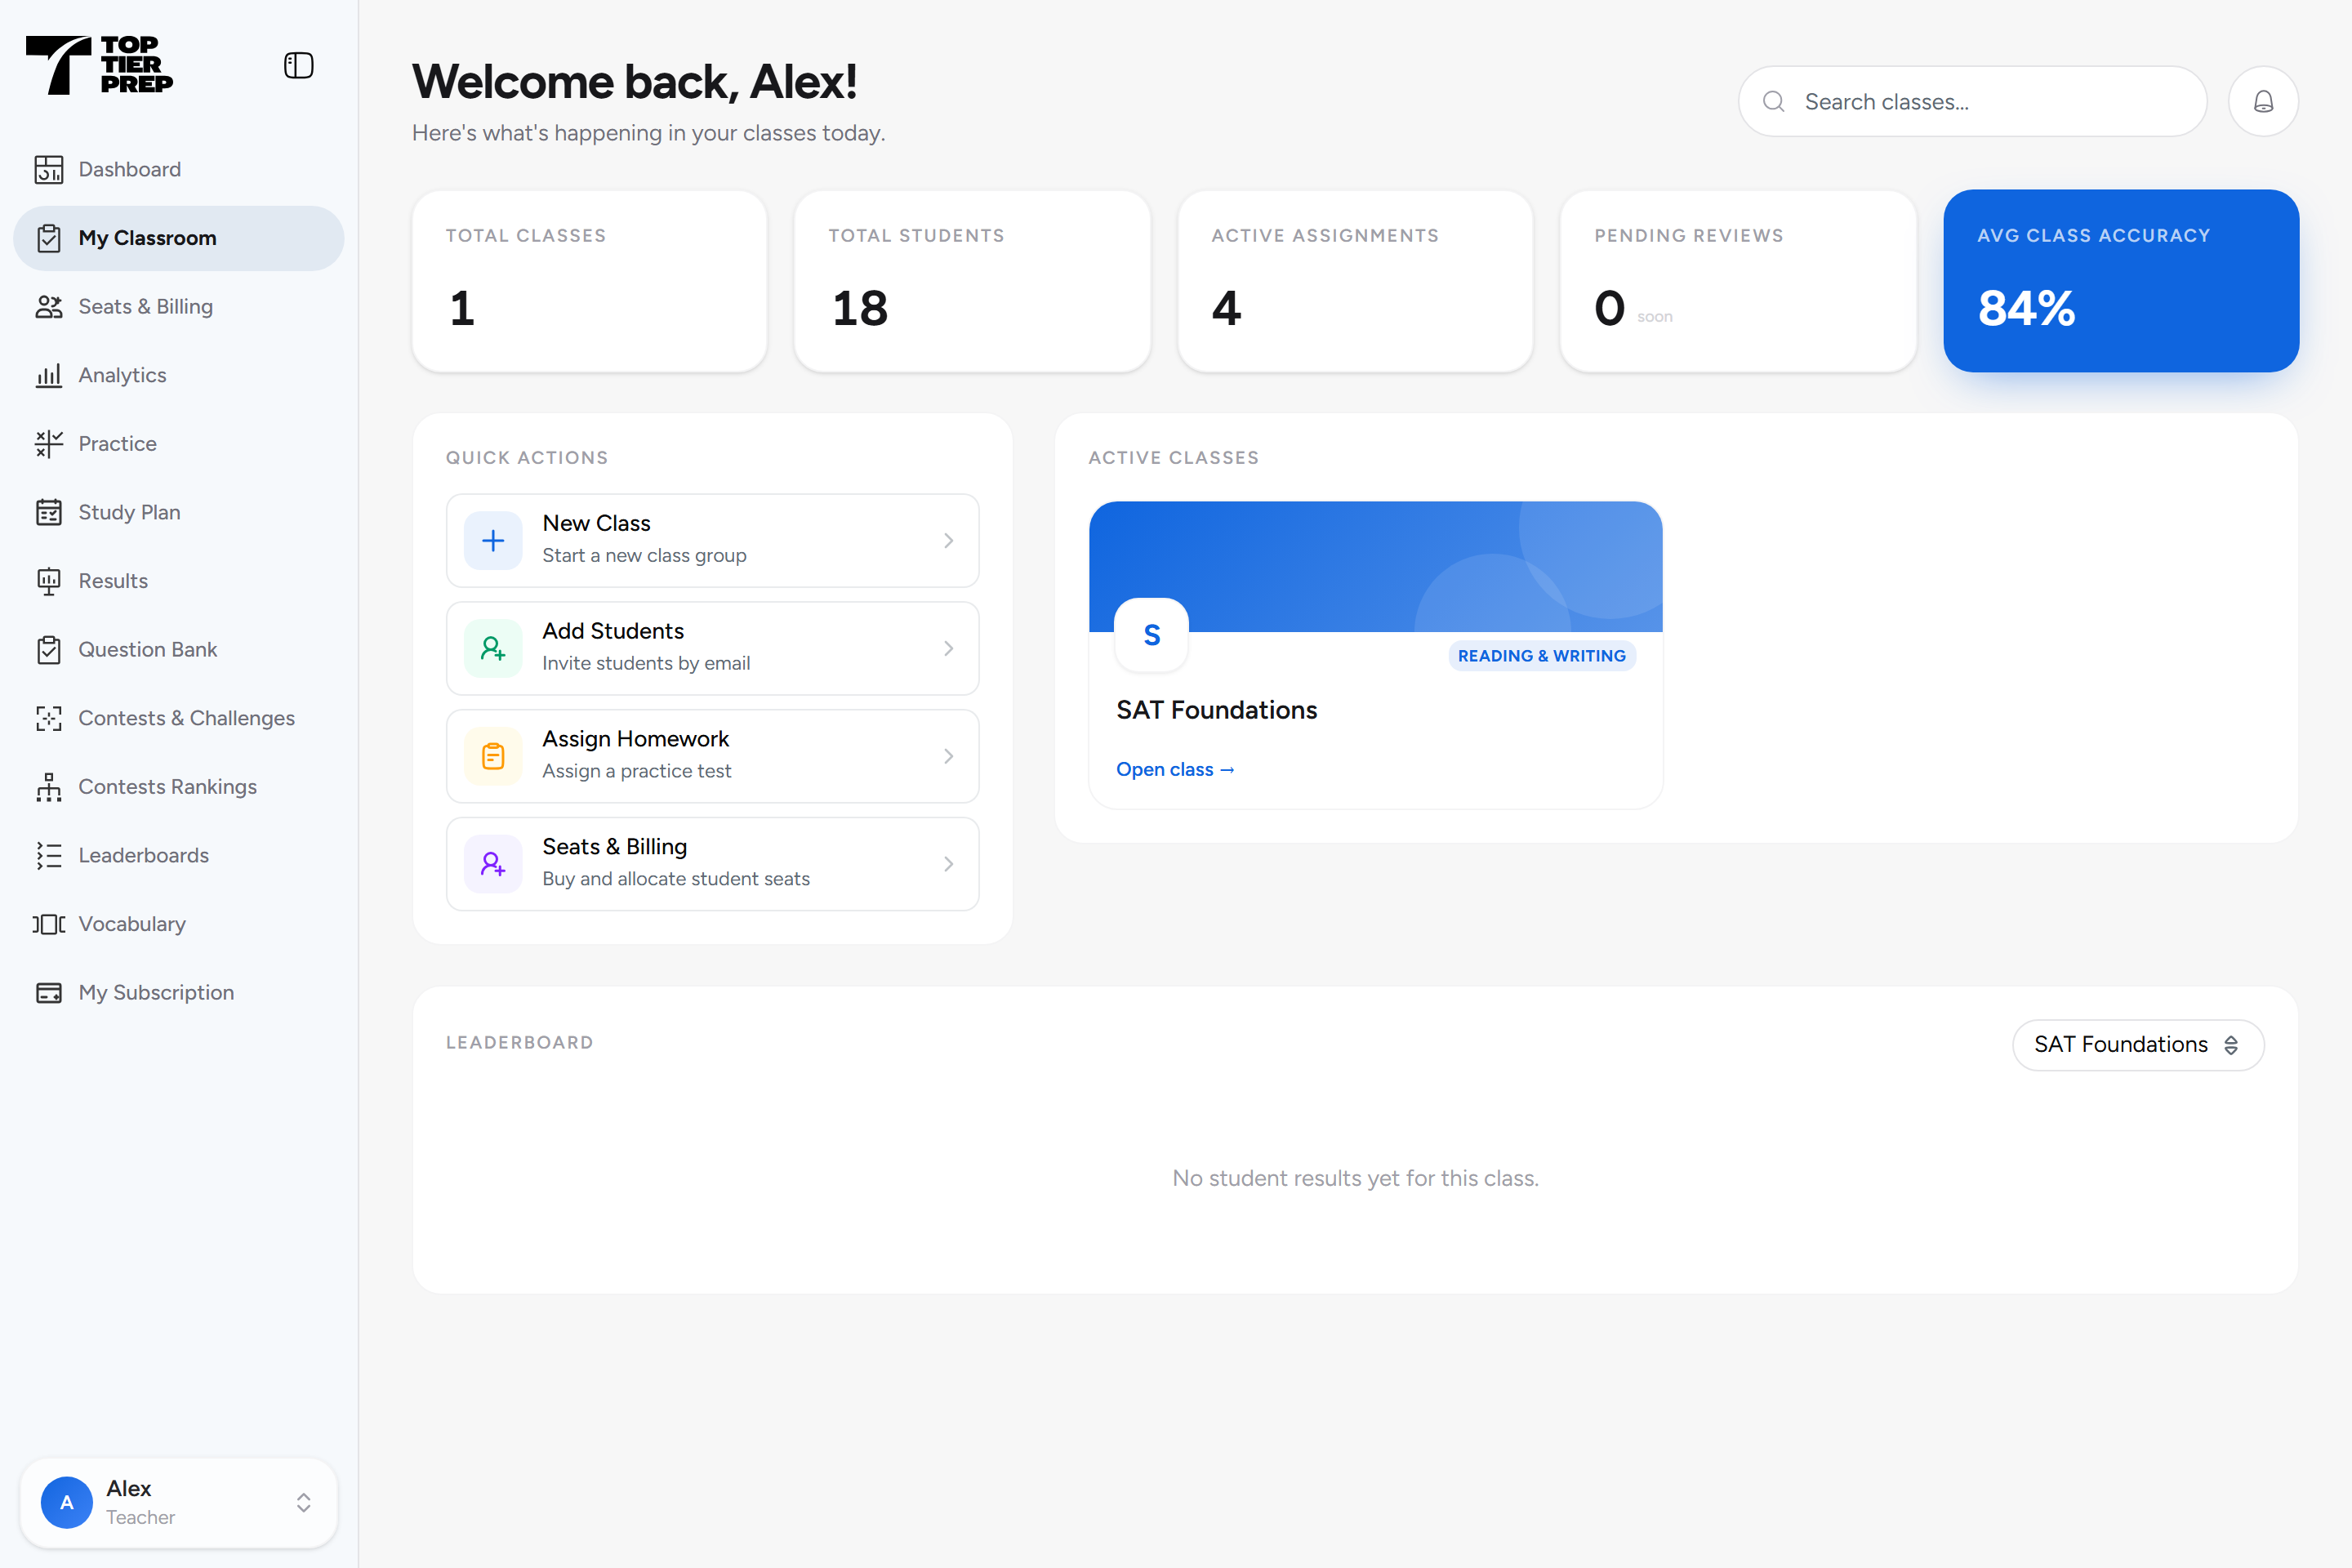
Task: Click the Top Tier Prep logo
Action: pos(99,65)
